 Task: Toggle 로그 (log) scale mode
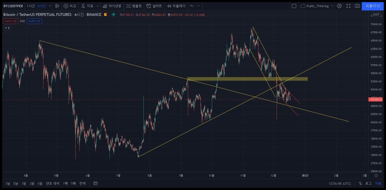[368, 183]
